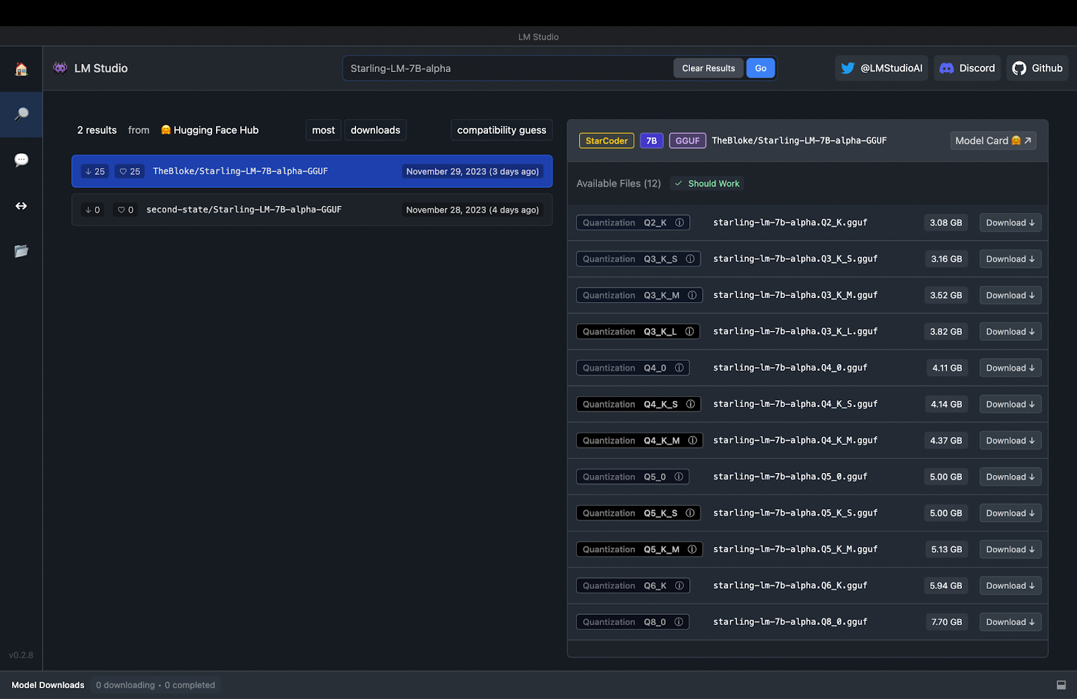The image size is (1077, 699).
Task: Open the Search magnifier tab in sidebar
Action: pyautogui.click(x=21, y=114)
